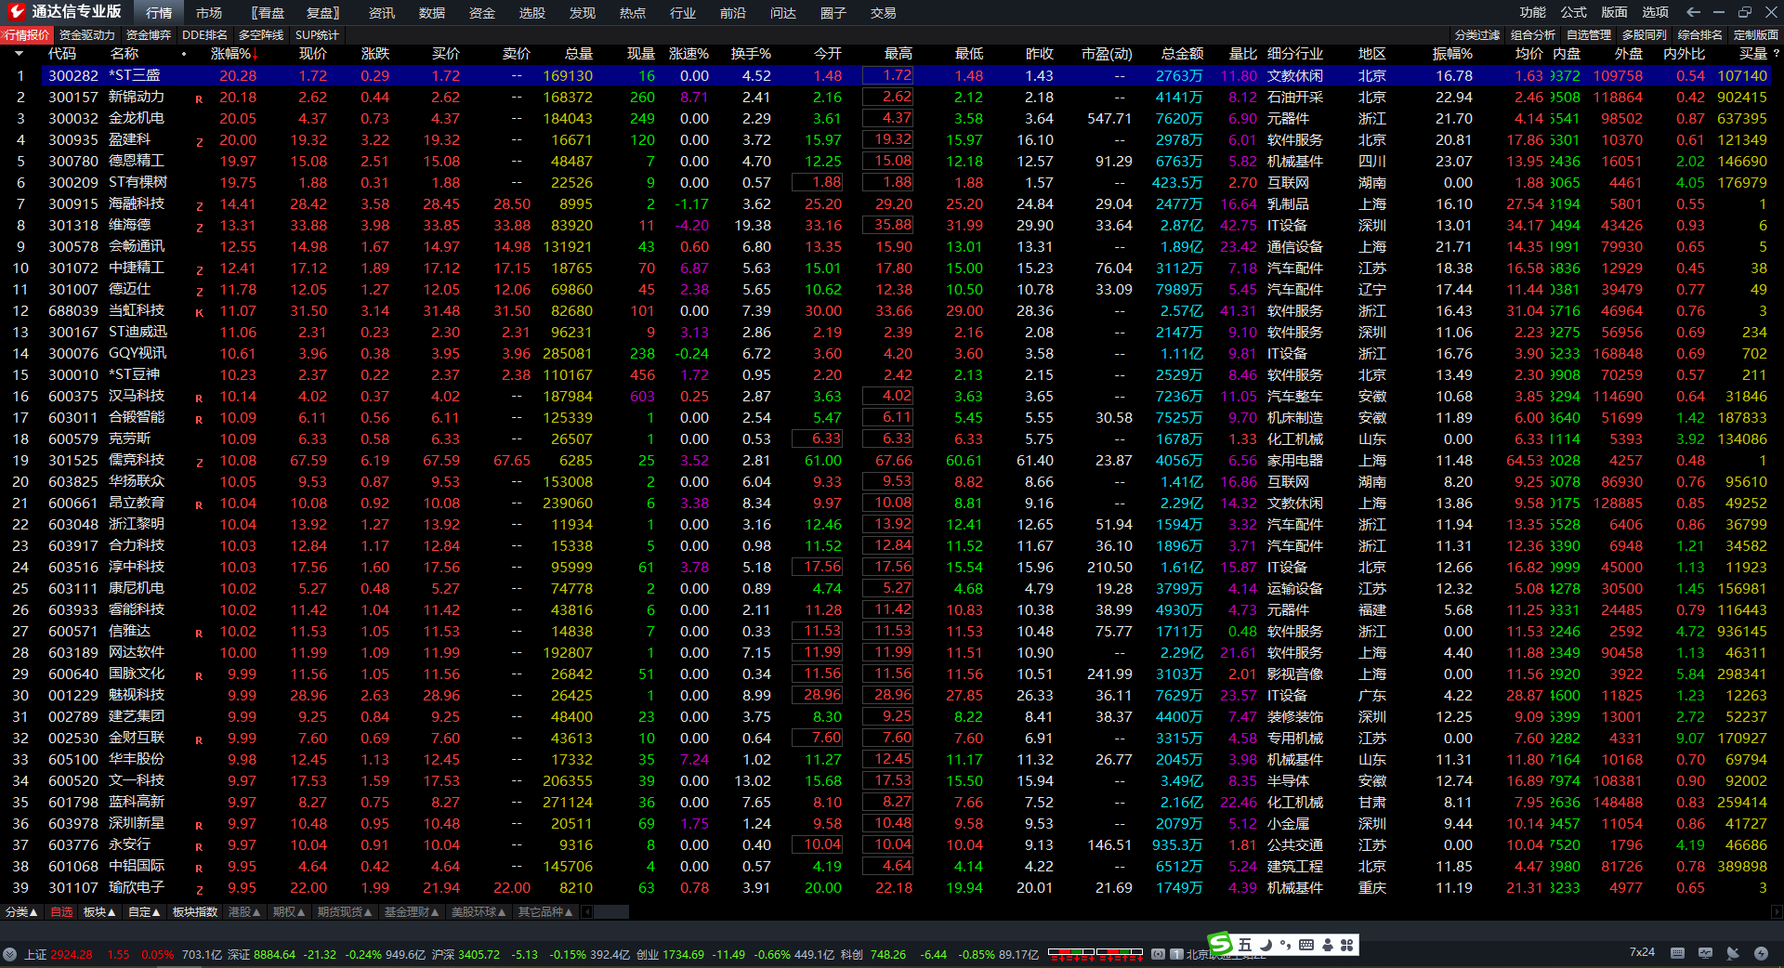Click the 上证 index value 2924.28
This screenshot has height=968, width=1784.
(x=72, y=954)
